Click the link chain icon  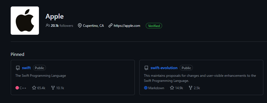111,26
